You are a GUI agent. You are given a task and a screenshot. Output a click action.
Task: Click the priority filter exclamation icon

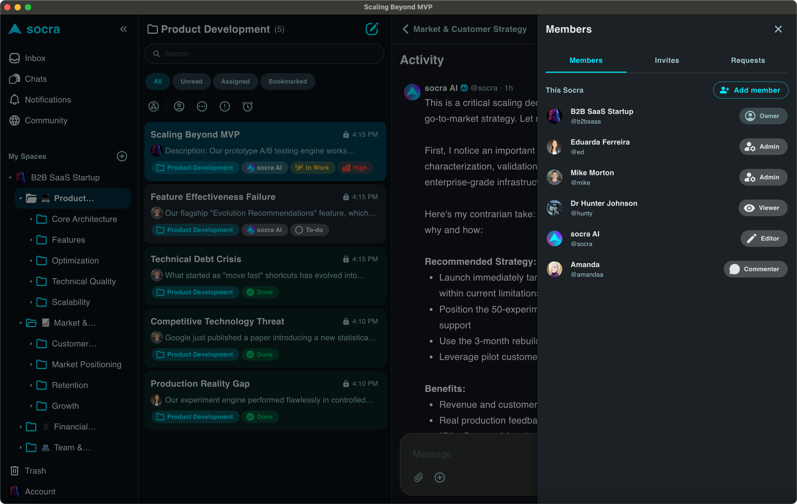tap(225, 107)
